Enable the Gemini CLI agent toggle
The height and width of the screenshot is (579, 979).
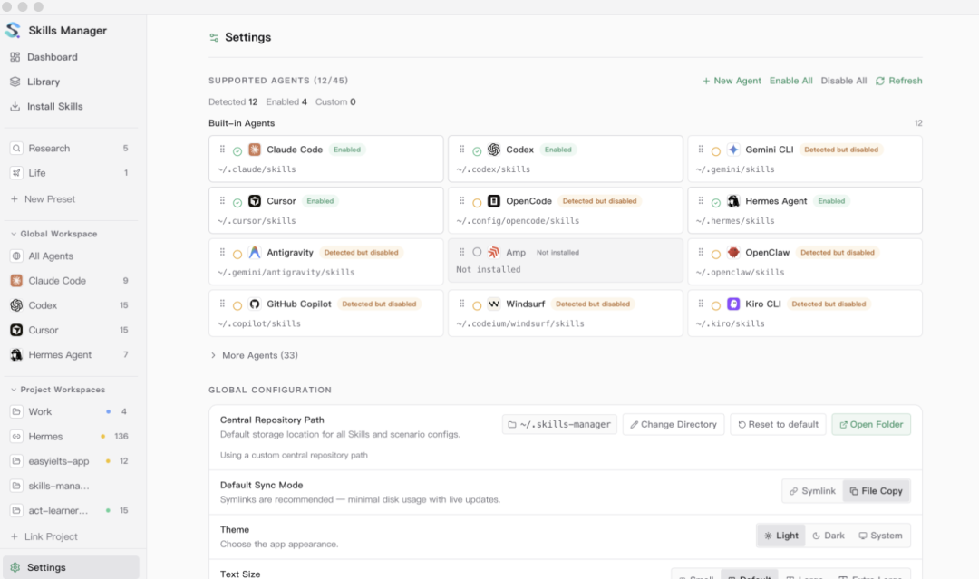(x=716, y=151)
